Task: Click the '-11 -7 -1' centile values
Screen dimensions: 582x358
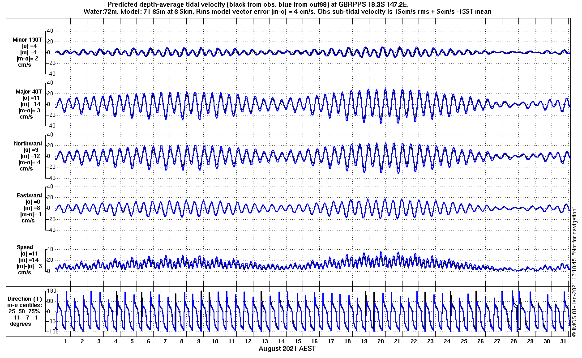Action: click(25, 317)
